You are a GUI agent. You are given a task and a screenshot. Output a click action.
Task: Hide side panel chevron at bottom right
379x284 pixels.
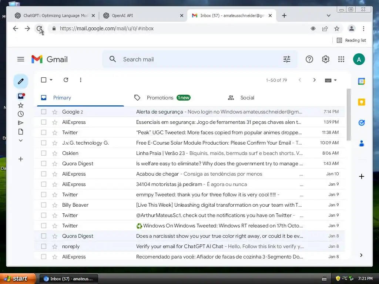[361, 255]
